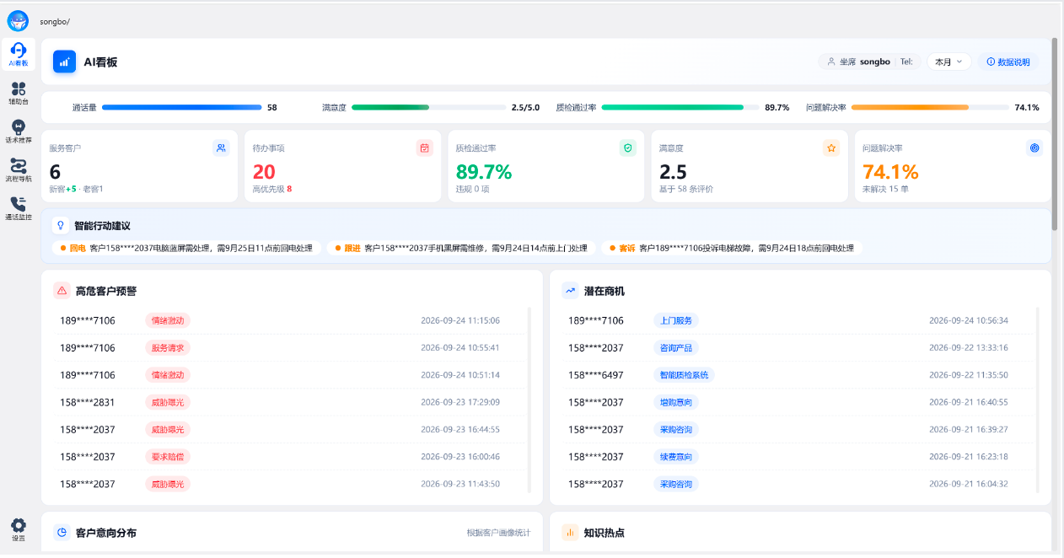Click the star icon on 满意度 card
This screenshot has width=1064, height=558.
pyautogui.click(x=831, y=148)
